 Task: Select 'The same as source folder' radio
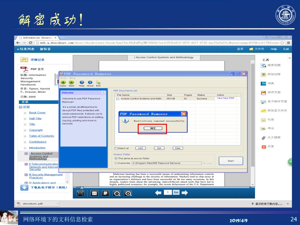point(116,158)
